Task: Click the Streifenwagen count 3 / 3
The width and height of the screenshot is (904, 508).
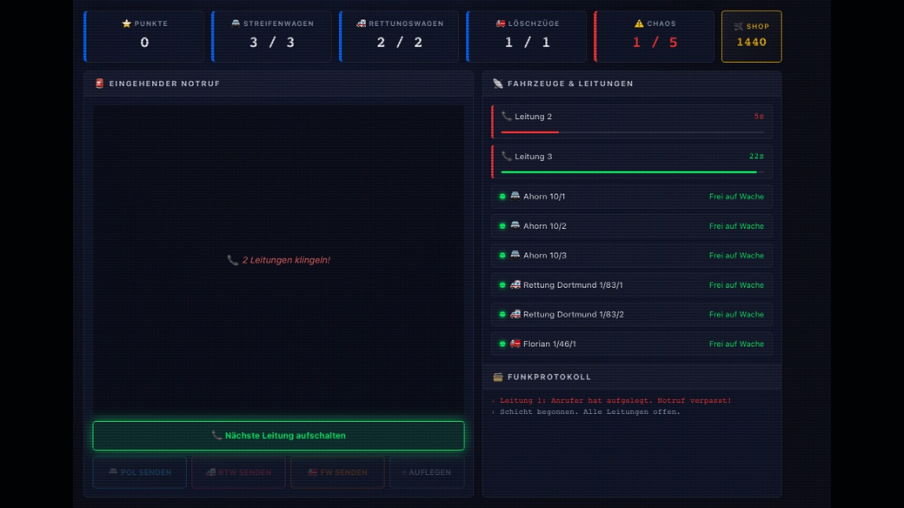Action: (x=272, y=42)
